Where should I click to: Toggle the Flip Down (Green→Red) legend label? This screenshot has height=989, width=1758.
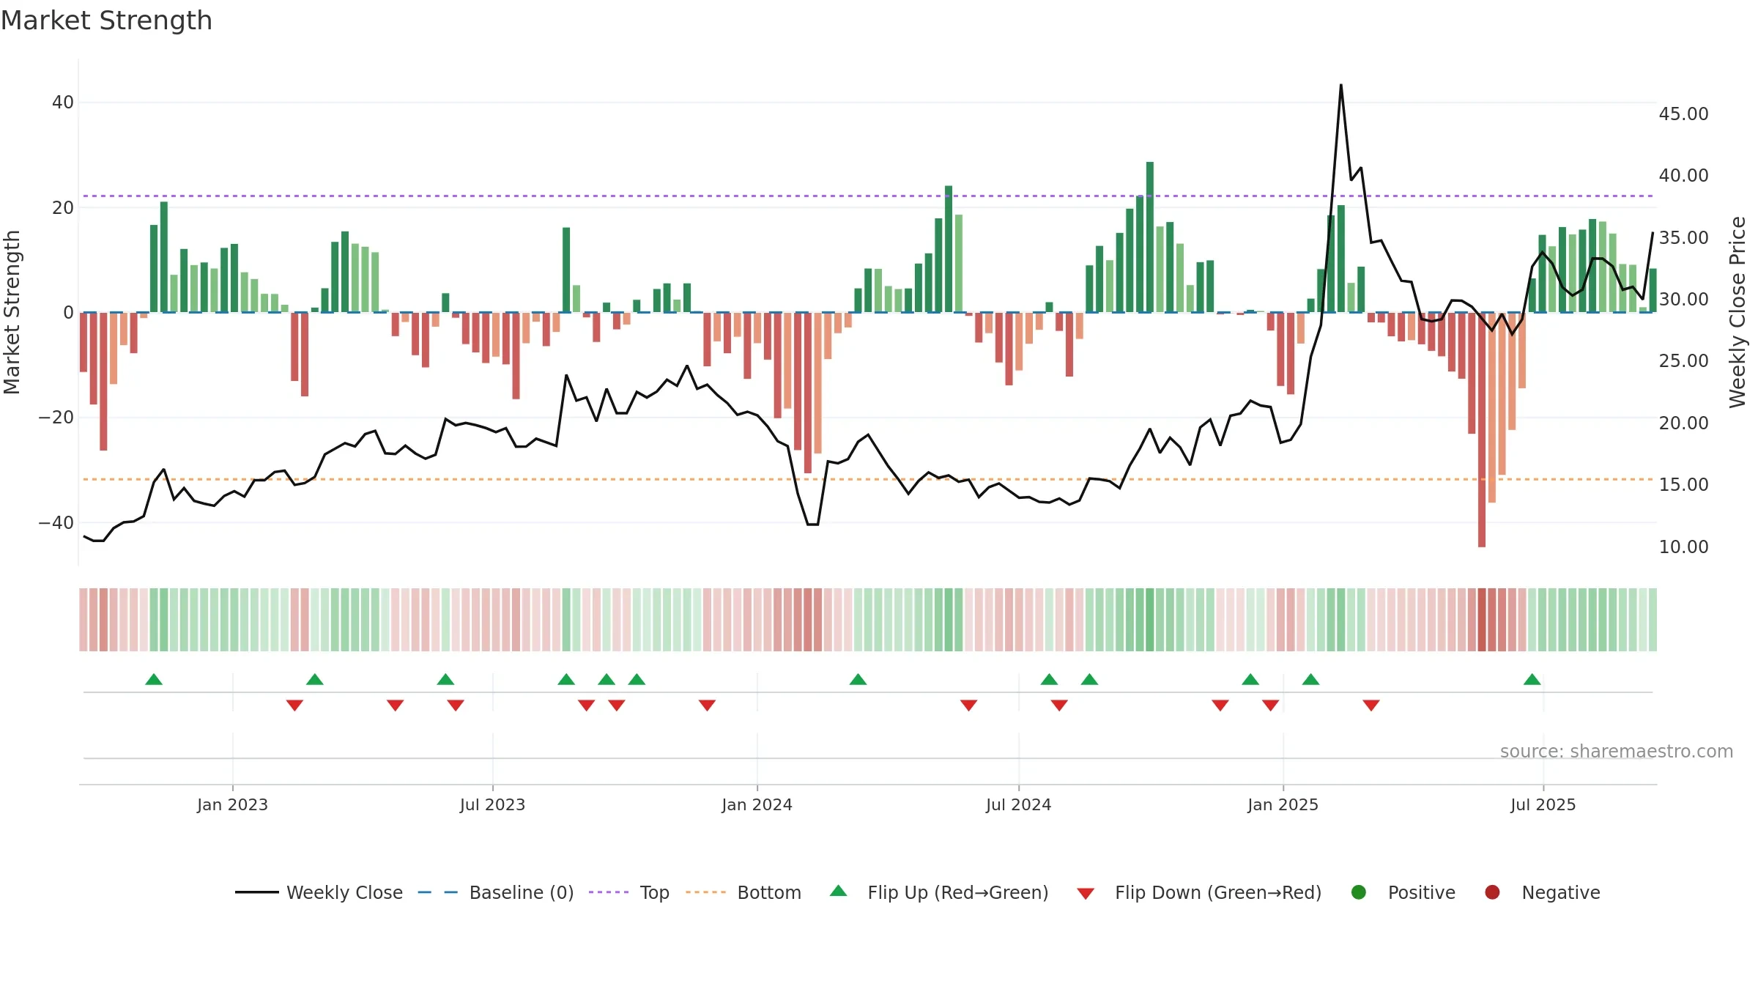click(x=1218, y=892)
